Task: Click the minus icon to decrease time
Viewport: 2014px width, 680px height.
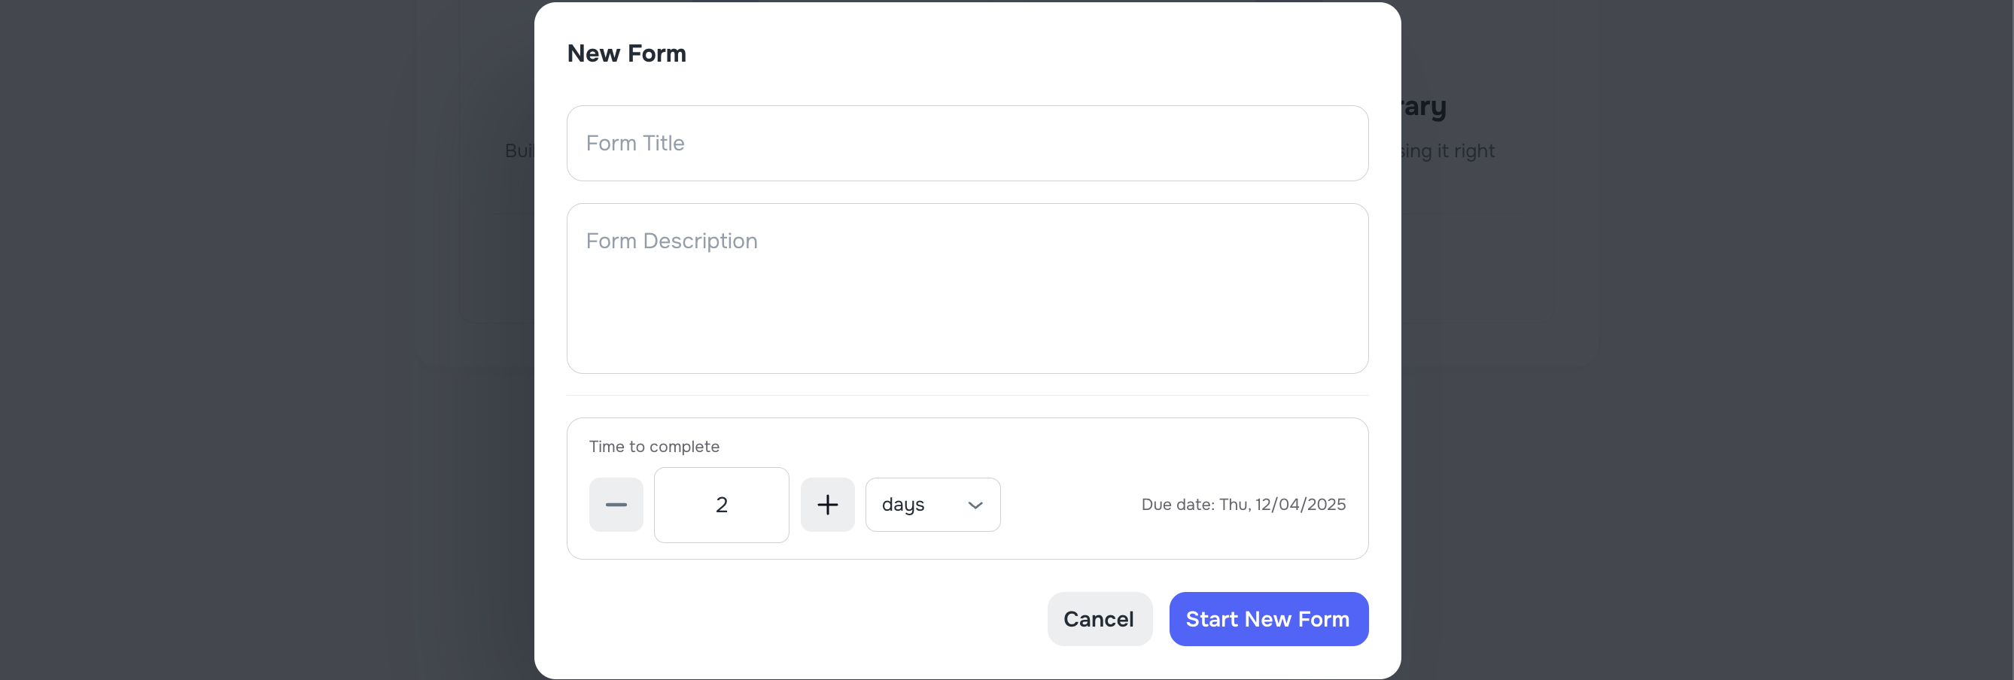Action: pos(616,505)
